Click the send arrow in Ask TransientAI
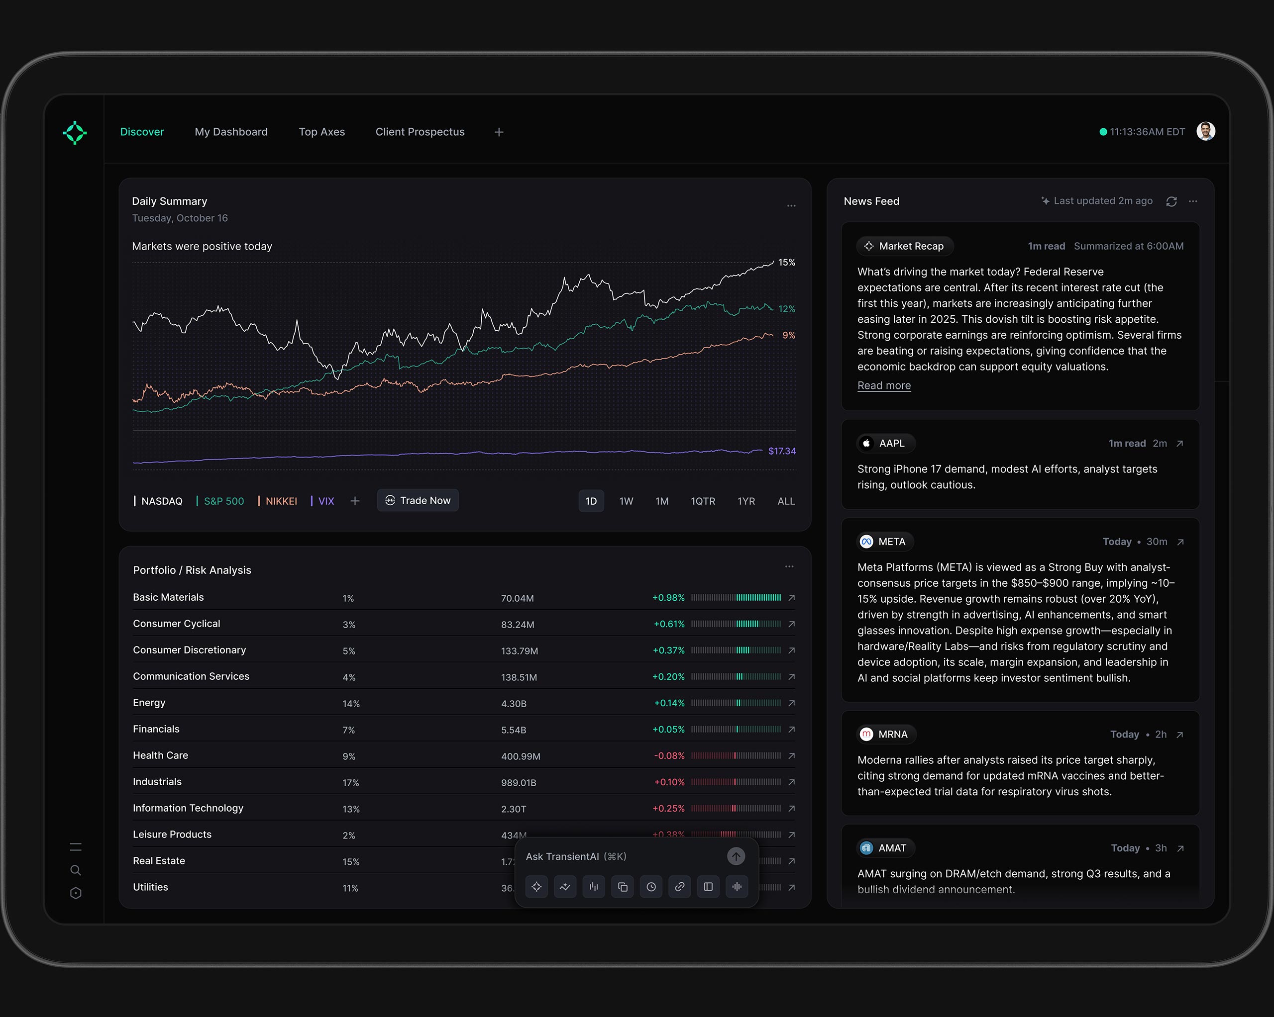 (736, 856)
